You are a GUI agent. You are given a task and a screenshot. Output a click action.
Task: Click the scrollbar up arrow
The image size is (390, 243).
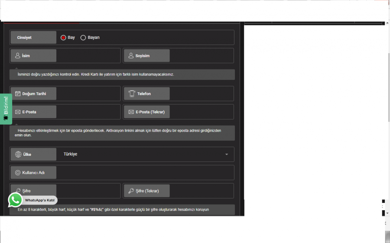(x=387, y=23)
